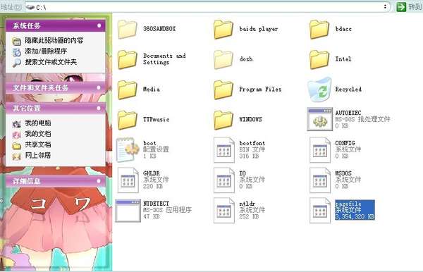
Task: Select the Media folder icon
Action: [x=127, y=89]
